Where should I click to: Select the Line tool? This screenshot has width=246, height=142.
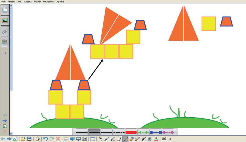125,139
